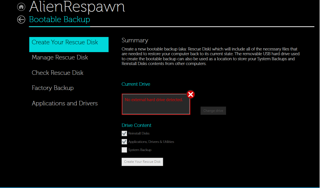This screenshot has height=188, width=323.
Task: Click the Current Drive label
Action: pyautogui.click(x=136, y=84)
